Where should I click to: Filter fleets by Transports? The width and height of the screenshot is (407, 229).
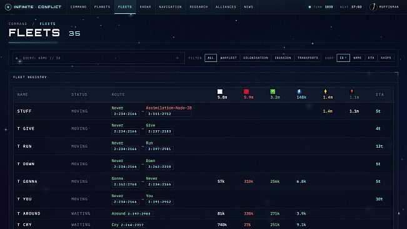[308, 58]
